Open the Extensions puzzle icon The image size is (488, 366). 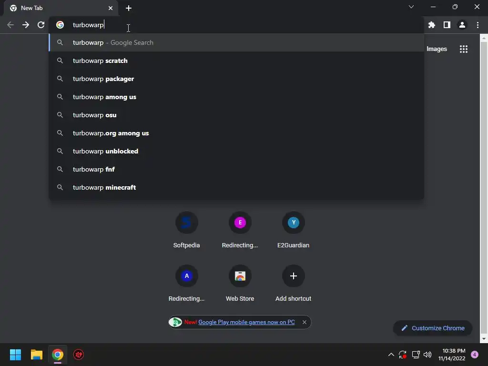pos(431,25)
